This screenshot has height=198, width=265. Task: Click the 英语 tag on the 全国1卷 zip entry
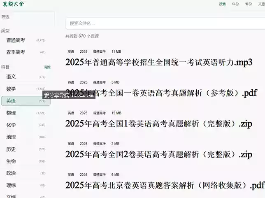click(x=71, y=113)
